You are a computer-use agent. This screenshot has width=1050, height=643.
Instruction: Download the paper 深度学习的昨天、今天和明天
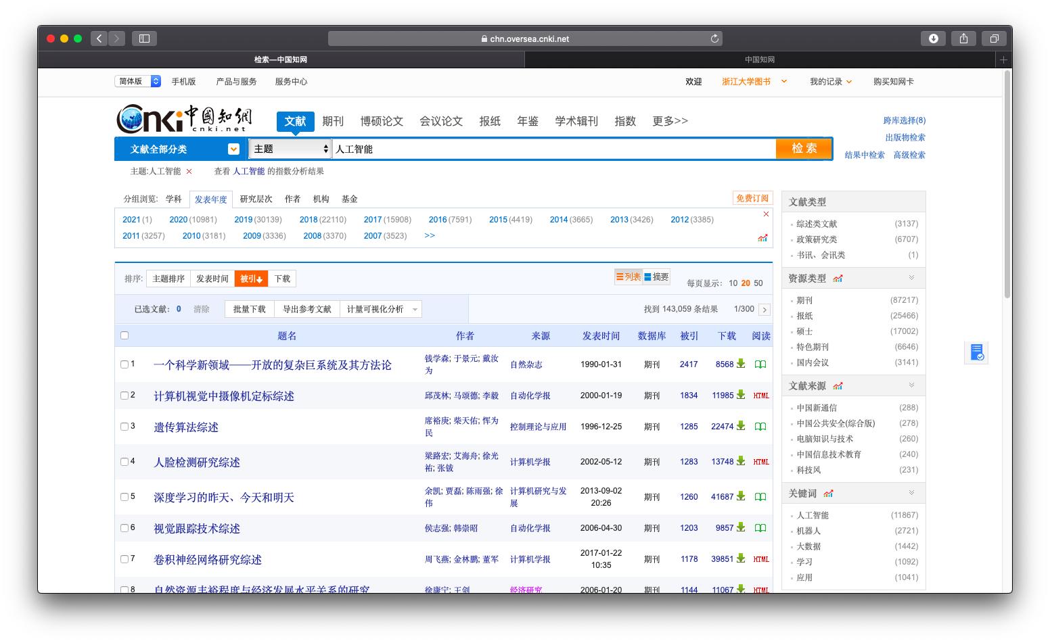pyautogui.click(x=741, y=496)
